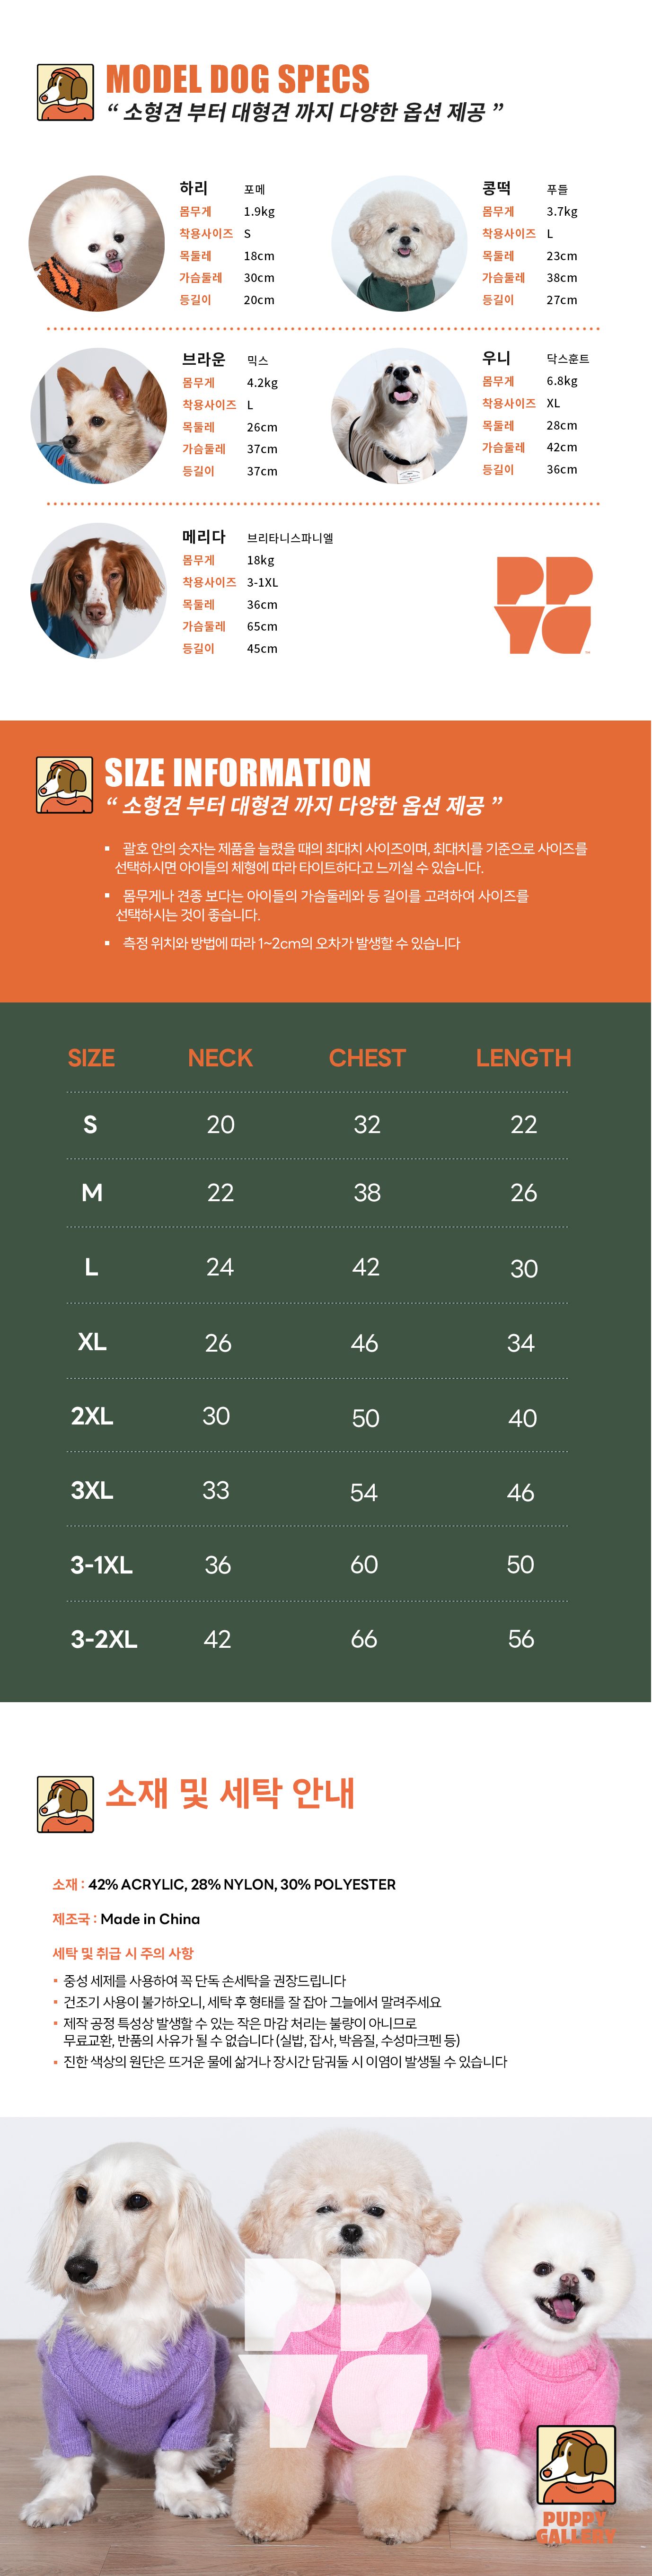This screenshot has height=2576, width=652.
Task: Click the SIZE INFORMATION heading
Action: [x=237, y=773]
